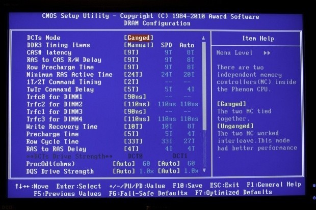This screenshot has width=316, height=210.
Task: Change Precharge Time [5T] value
Action: (131, 134)
